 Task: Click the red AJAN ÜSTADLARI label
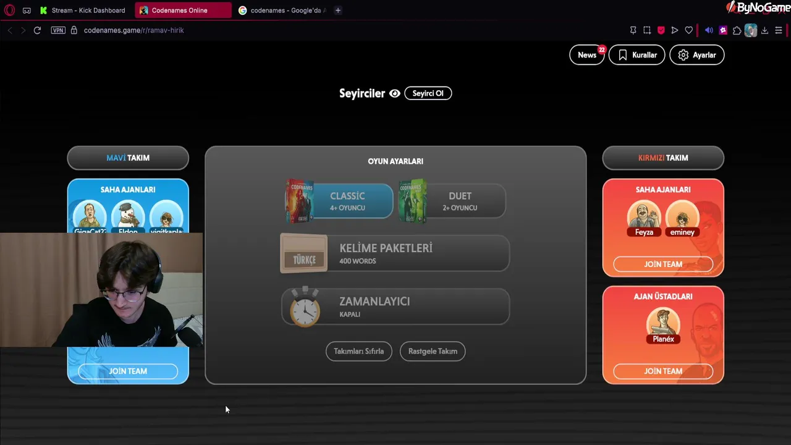click(x=663, y=297)
